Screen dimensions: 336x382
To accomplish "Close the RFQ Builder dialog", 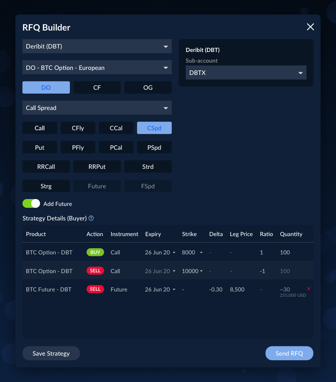I will point(310,27).
